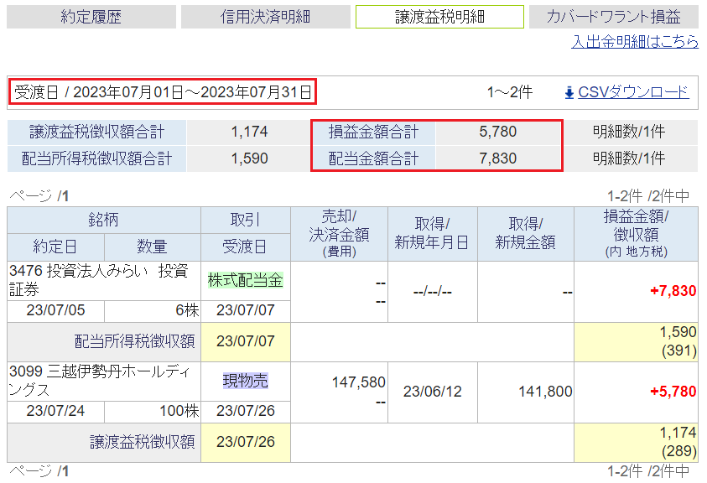This screenshot has width=707, height=483.
Task: Click the +5,780 profit amount
Action: pos(673,392)
